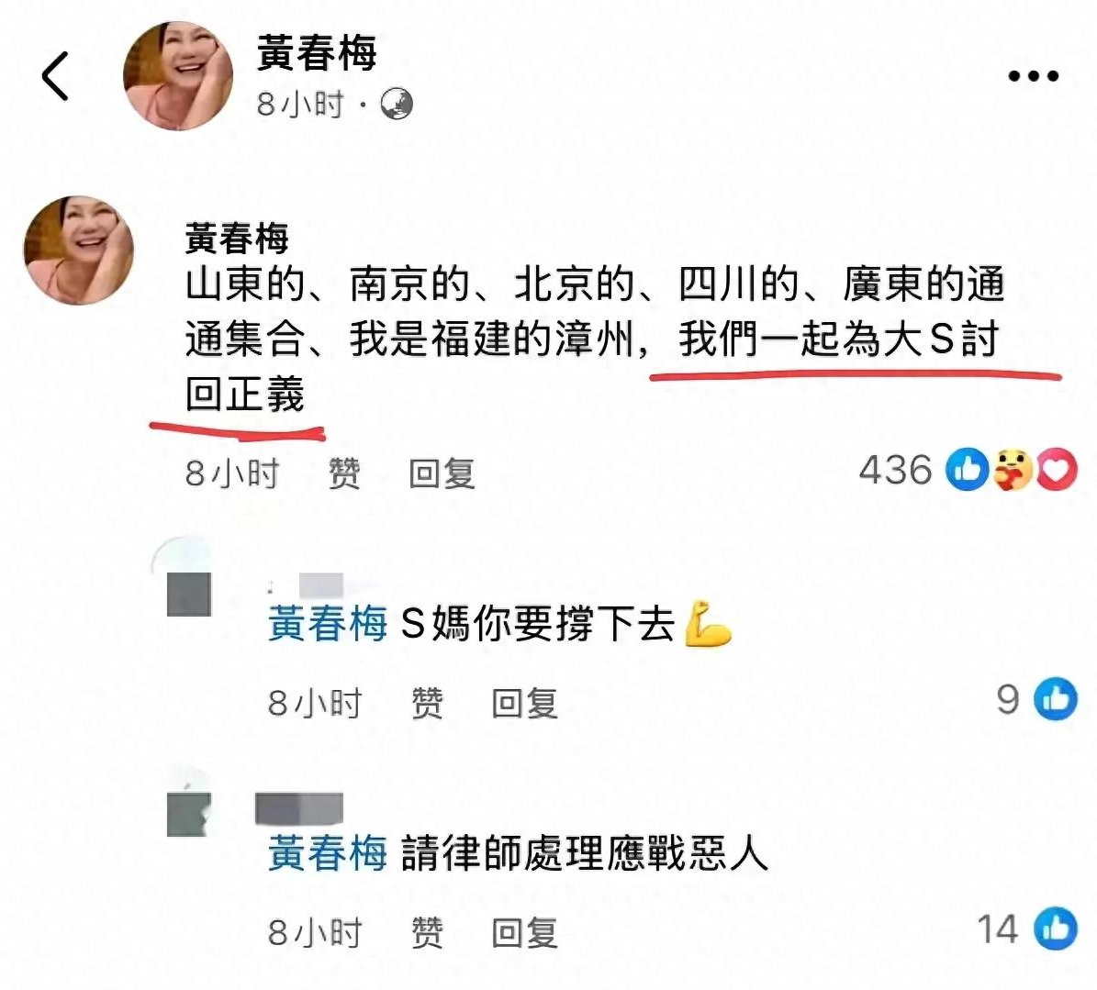
Task: Reply to the 請律師處理應戰惡人 comment
Action: pos(524,933)
